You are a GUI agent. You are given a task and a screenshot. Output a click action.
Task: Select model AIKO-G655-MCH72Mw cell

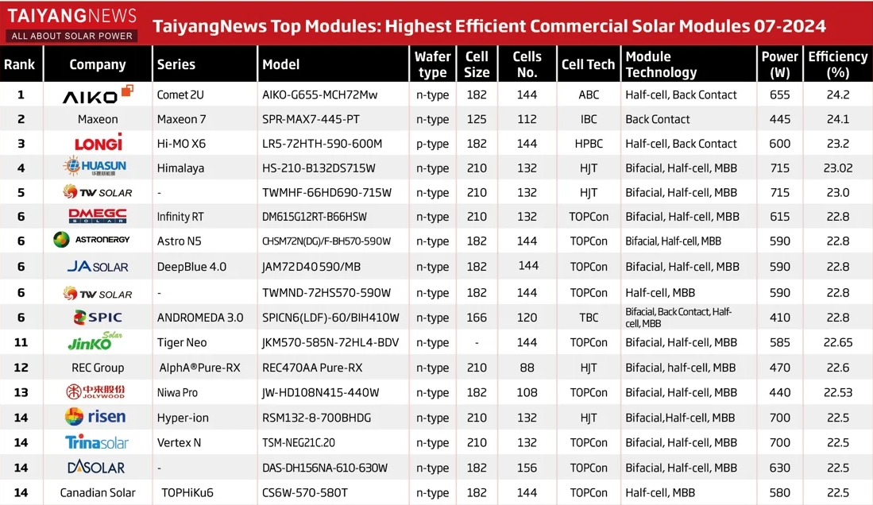pyautogui.click(x=319, y=94)
